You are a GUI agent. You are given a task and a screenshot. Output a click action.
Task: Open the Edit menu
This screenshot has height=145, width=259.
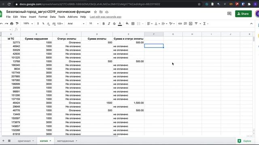coord(15,17)
